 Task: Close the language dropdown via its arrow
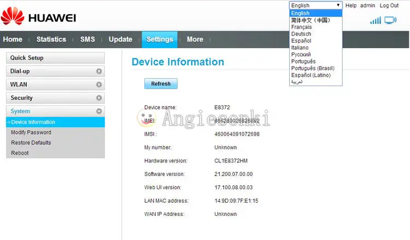point(338,5)
